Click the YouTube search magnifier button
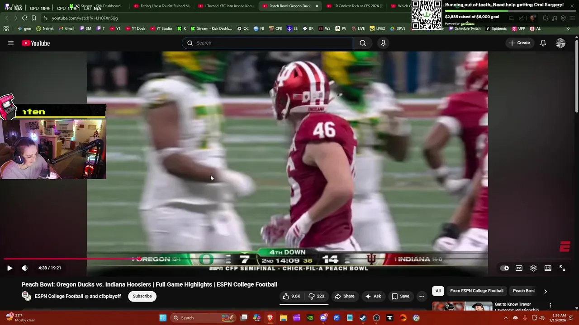Viewport: 579px width, 325px height. pos(363,43)
